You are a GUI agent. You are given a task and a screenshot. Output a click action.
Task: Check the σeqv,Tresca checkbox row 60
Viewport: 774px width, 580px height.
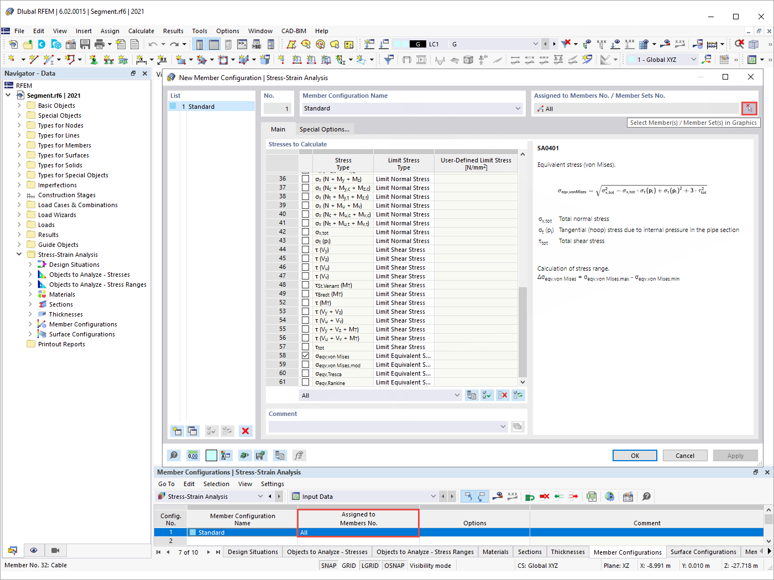[x=305, y=373]
